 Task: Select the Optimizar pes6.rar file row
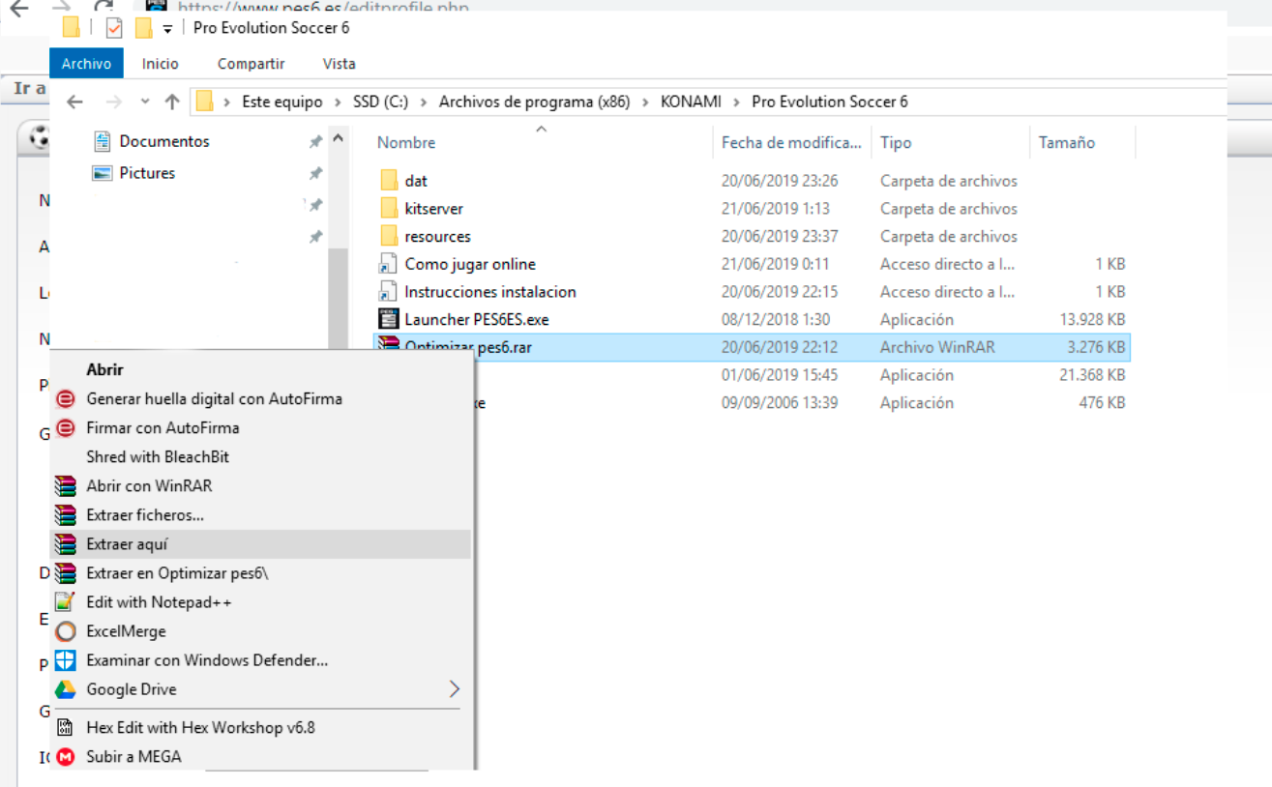pos(752,347)
